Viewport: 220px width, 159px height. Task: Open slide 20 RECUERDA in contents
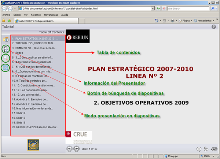click(x=35, y=127)
